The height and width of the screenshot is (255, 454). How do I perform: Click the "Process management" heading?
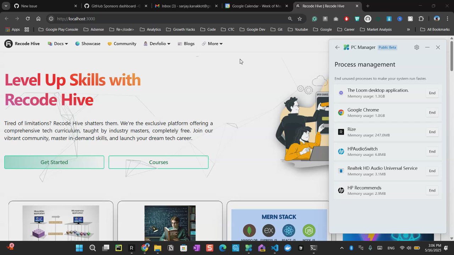[365, 64]
